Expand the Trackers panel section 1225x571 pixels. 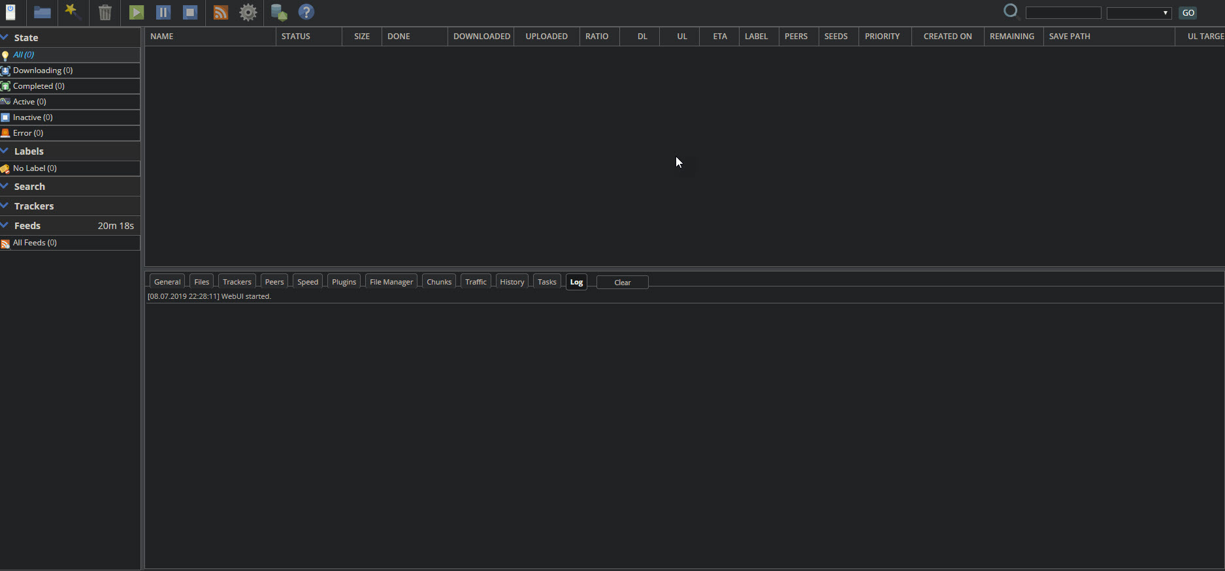pos(70,206)
